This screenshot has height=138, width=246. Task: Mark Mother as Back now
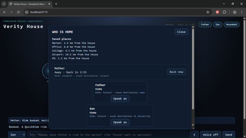click(x=176, y=72)
